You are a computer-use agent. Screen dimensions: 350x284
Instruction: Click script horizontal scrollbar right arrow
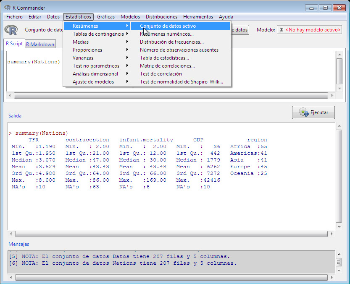tap(332, 96)
